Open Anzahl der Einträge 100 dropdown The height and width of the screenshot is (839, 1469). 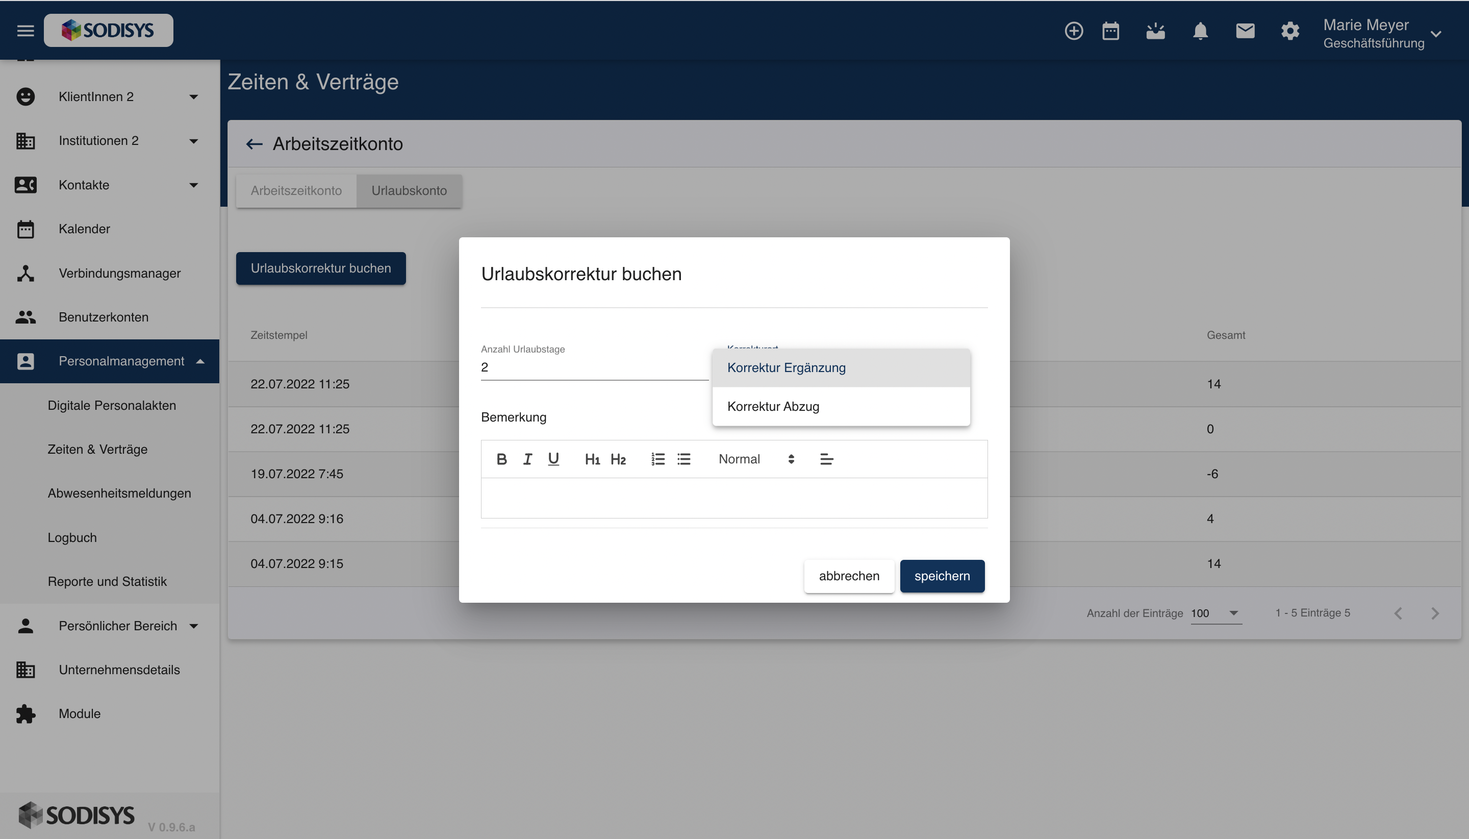[x=1215, y=613]
